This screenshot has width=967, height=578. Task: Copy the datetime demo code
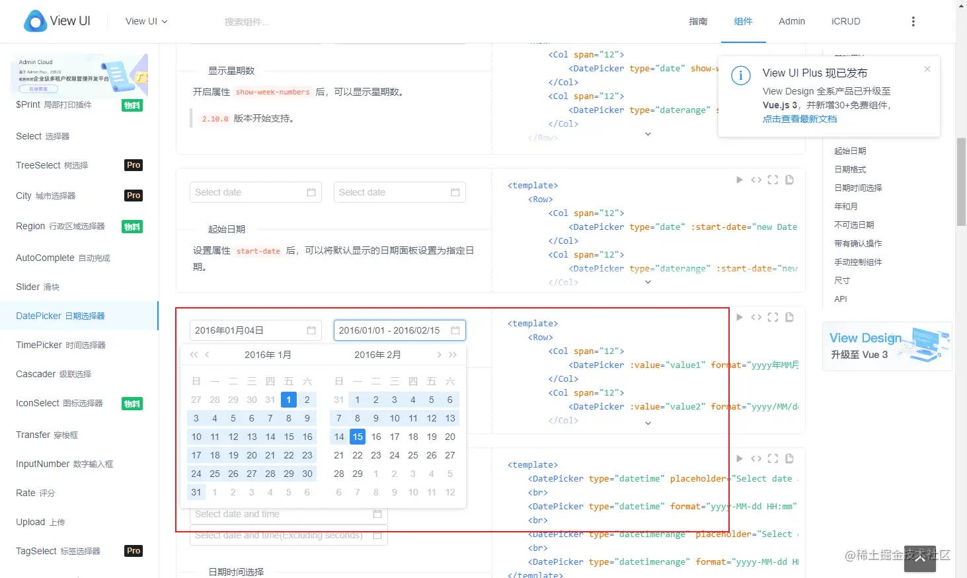(789, 458)
